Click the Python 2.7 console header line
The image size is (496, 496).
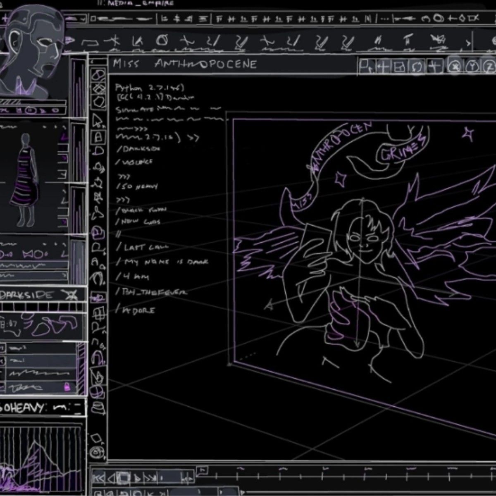coord(150,88)
